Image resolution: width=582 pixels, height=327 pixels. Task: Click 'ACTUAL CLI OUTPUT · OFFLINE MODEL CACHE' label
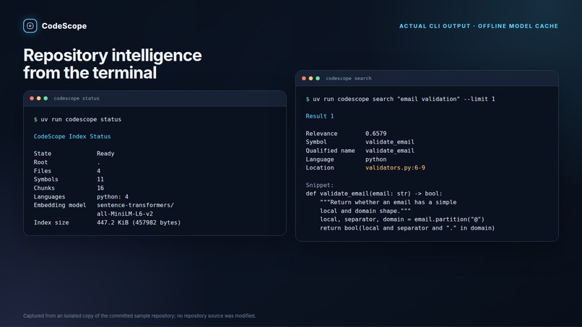click(x=479, y=26)
